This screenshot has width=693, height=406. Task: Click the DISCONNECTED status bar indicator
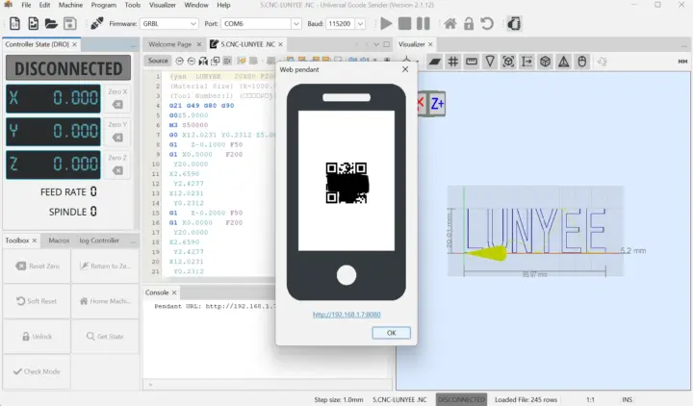461,399
